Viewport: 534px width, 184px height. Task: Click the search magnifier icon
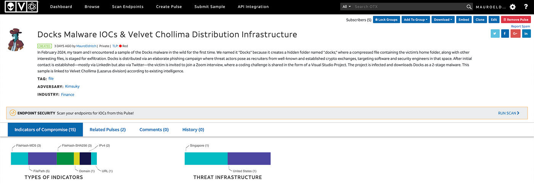[x=469, y=7]
